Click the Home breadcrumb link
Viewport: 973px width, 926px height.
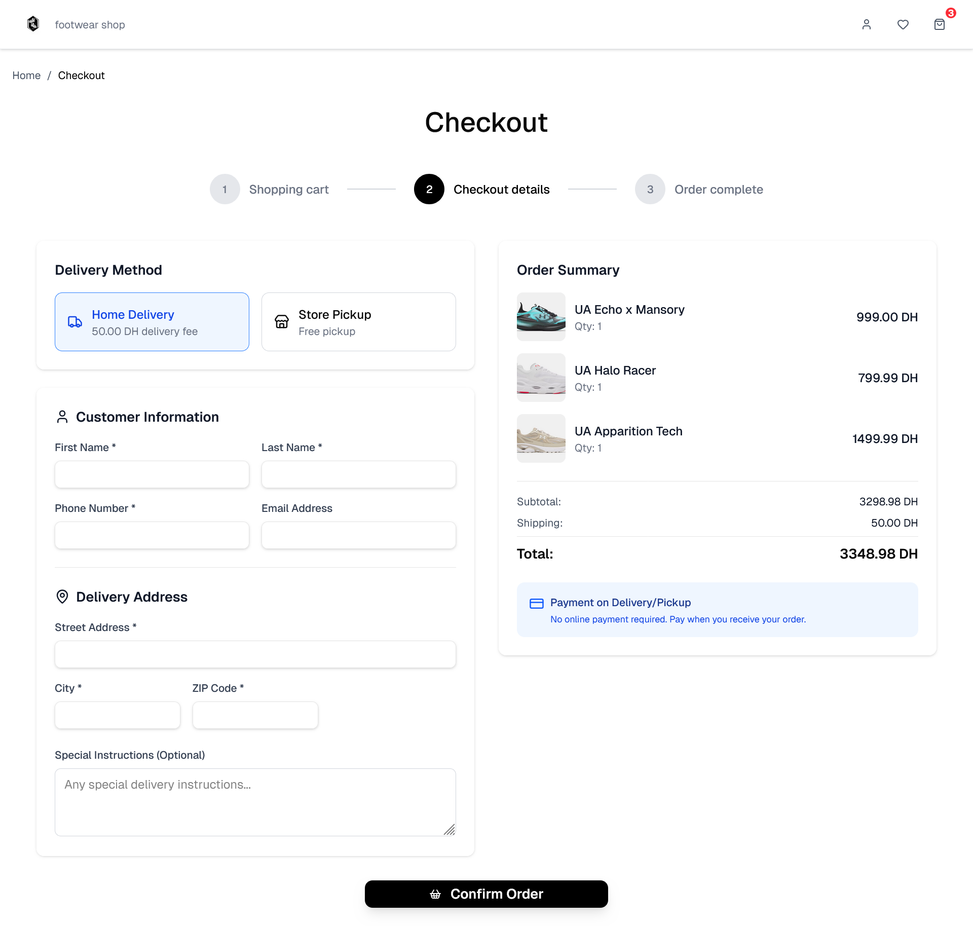[x=26, y=76]
